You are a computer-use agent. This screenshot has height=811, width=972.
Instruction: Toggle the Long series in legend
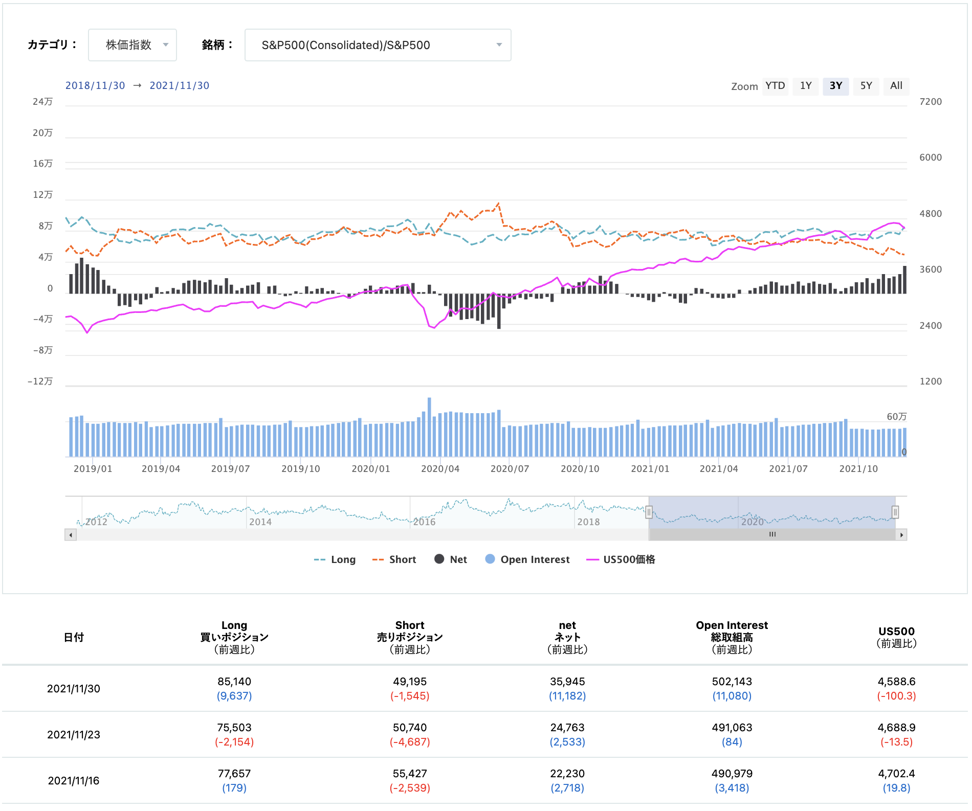tap(335, 559)
